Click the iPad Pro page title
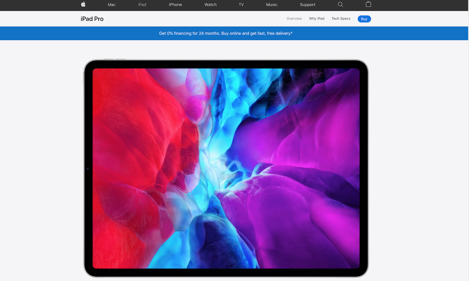The height and width of the screenshot is (281, 469). pos(92,19)
